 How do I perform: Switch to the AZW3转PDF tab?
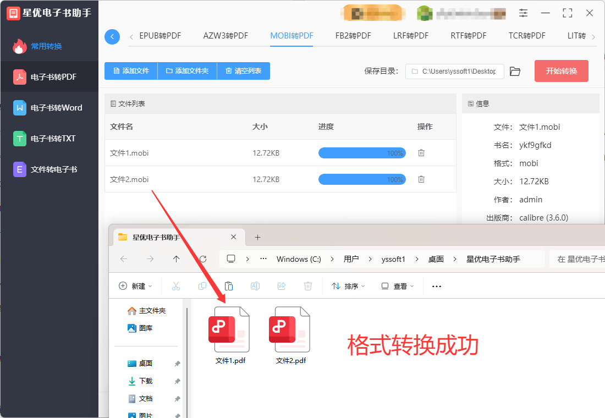point(226,36)
